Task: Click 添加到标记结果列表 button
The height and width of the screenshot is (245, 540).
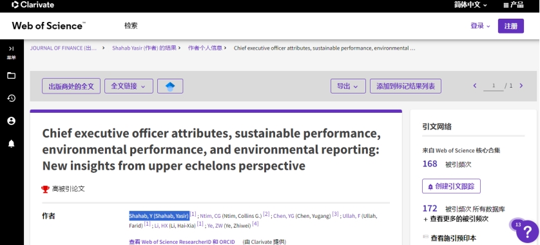Action: coord(406,86)
